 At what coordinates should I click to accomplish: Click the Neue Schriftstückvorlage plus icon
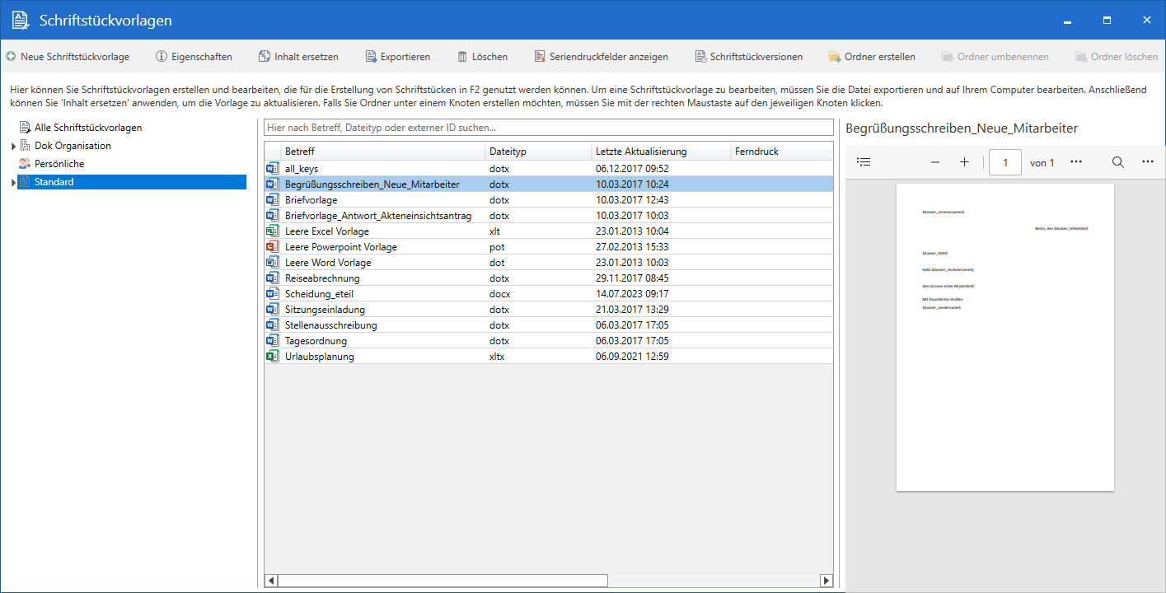coord(11,57)
